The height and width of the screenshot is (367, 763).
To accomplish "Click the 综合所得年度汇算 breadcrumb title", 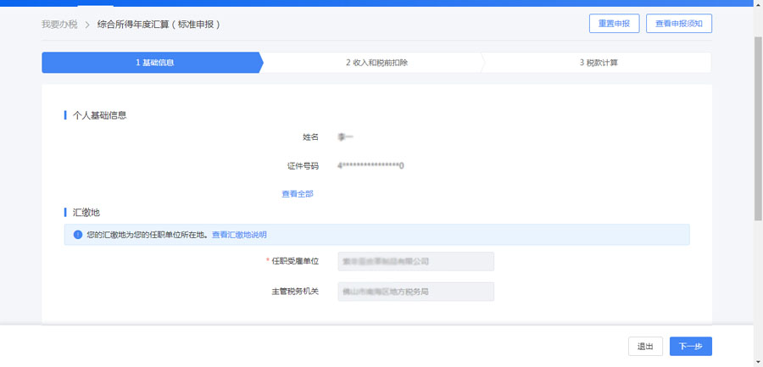I will 159,25.
